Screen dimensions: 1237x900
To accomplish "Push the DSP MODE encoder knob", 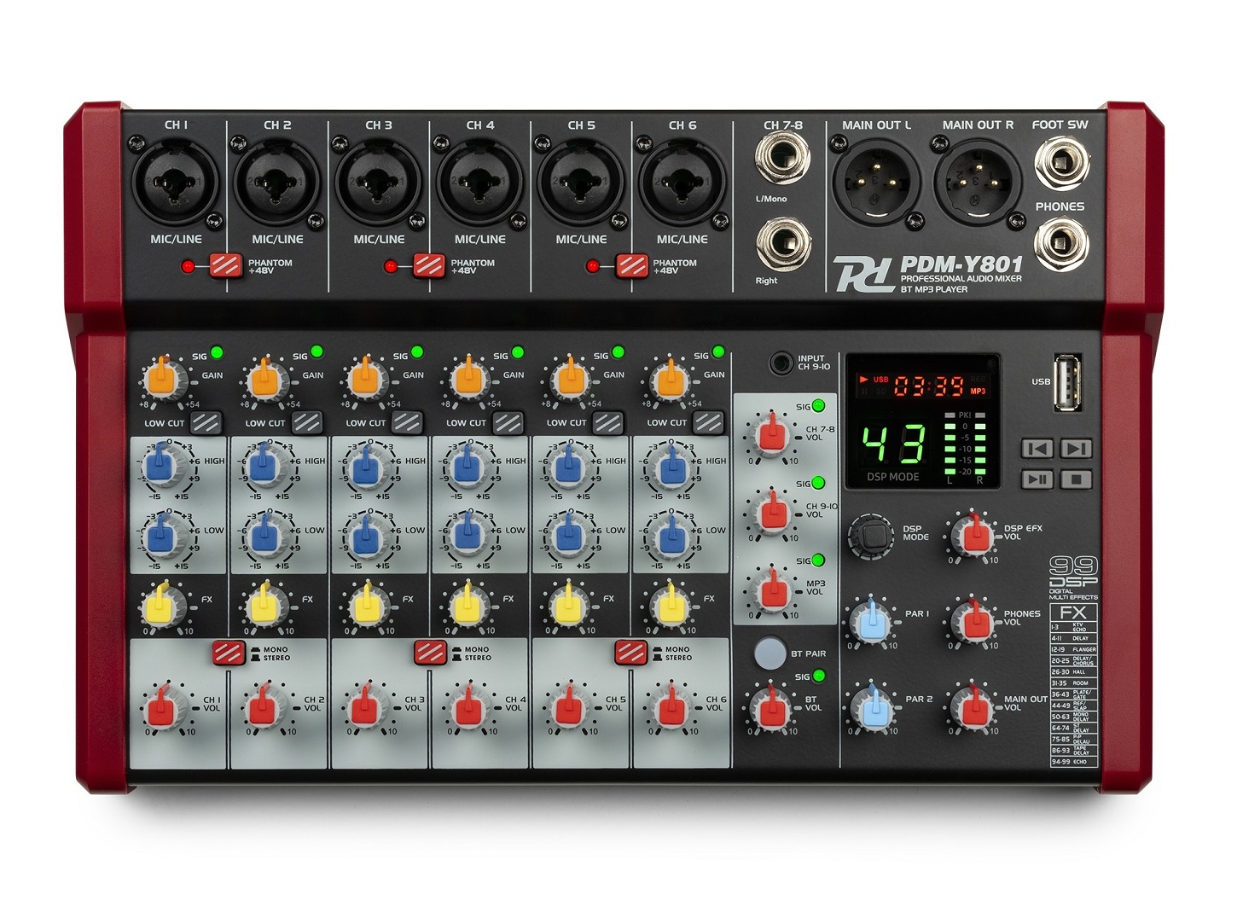I will 870,537.
